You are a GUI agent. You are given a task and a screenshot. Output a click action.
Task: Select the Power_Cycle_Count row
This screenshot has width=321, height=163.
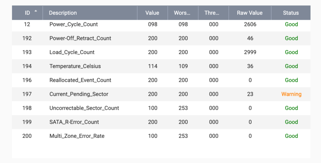coord(161,24)
